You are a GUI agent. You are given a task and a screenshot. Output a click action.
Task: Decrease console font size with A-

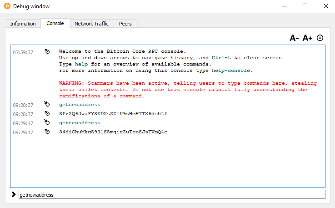[x=294, y=38]
